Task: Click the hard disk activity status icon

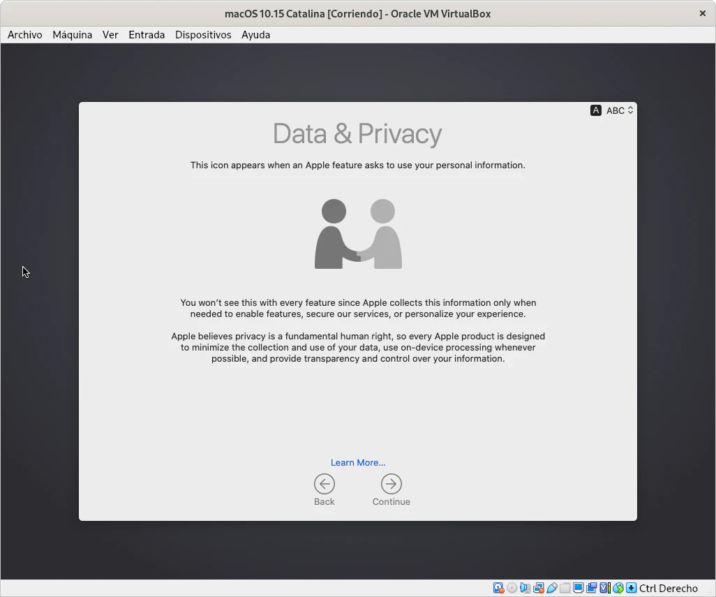Action: pyautogui.click(x=498, y=588)
